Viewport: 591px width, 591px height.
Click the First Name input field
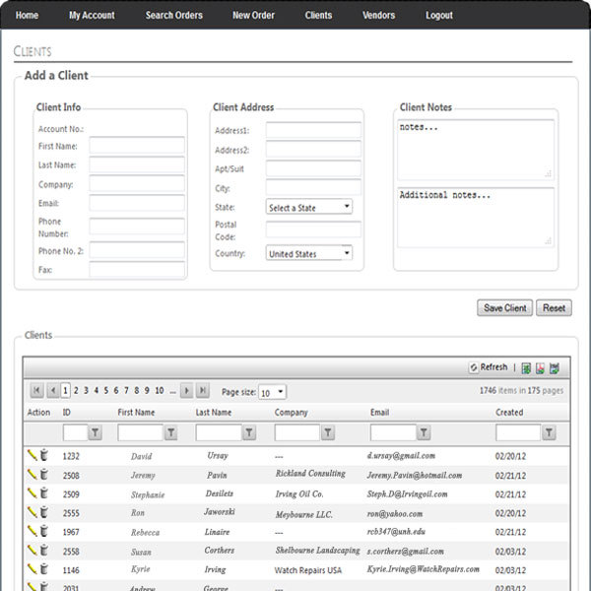(x=137, y=146)
